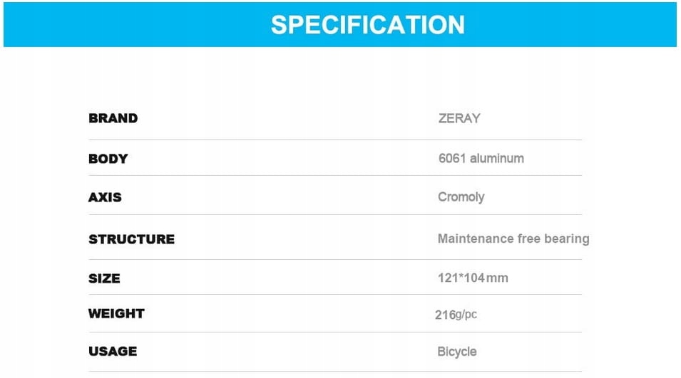Image resolution: width=681 pixels, height=378 pixels.
Task: Click the USAGE row label
Action: coord(113,351)
